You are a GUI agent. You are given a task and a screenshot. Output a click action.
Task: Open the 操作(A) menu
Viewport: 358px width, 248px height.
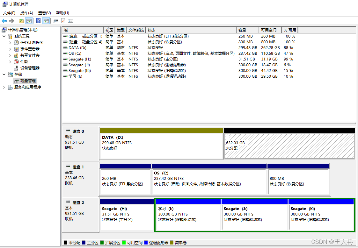click(26, 13)
